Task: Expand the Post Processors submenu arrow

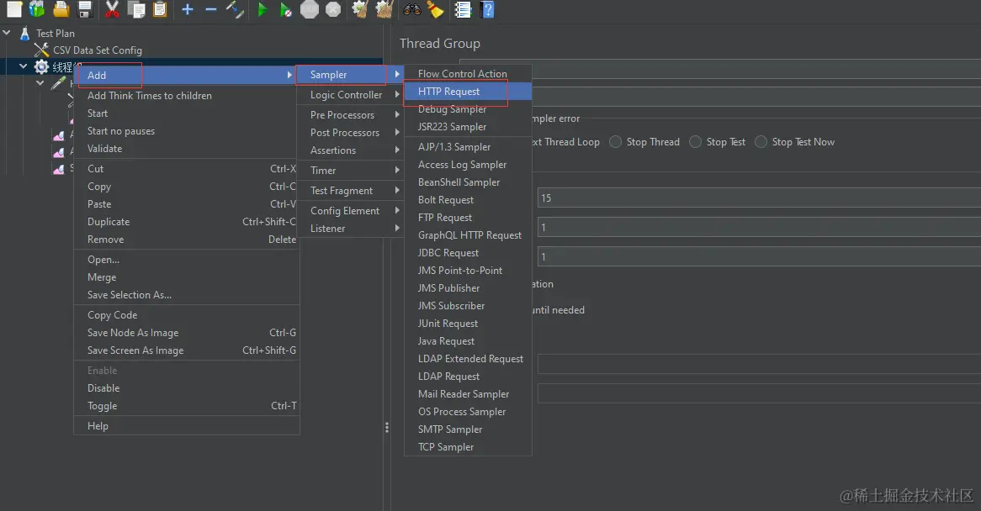Action: [x=396, y=132]
